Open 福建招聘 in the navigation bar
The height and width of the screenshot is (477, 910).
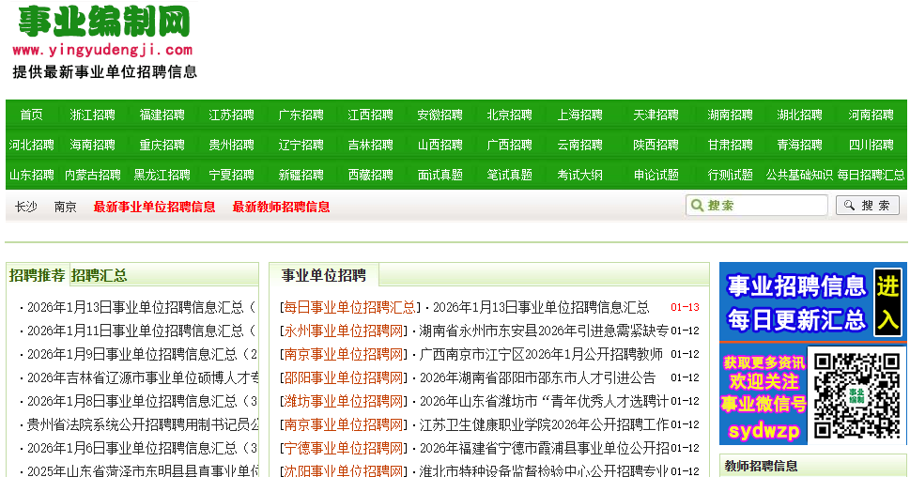coord(162,115)
